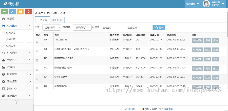This screenshot has height=111, width=228.
Task: Click the picture icon next to 广告幻灯
Action: [x=4, y=67]
